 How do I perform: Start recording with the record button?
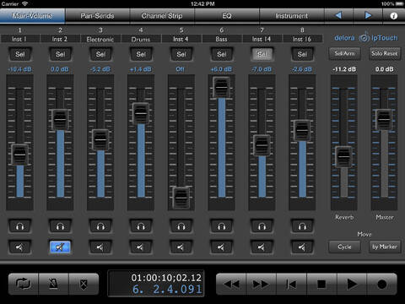coord(381,284)
